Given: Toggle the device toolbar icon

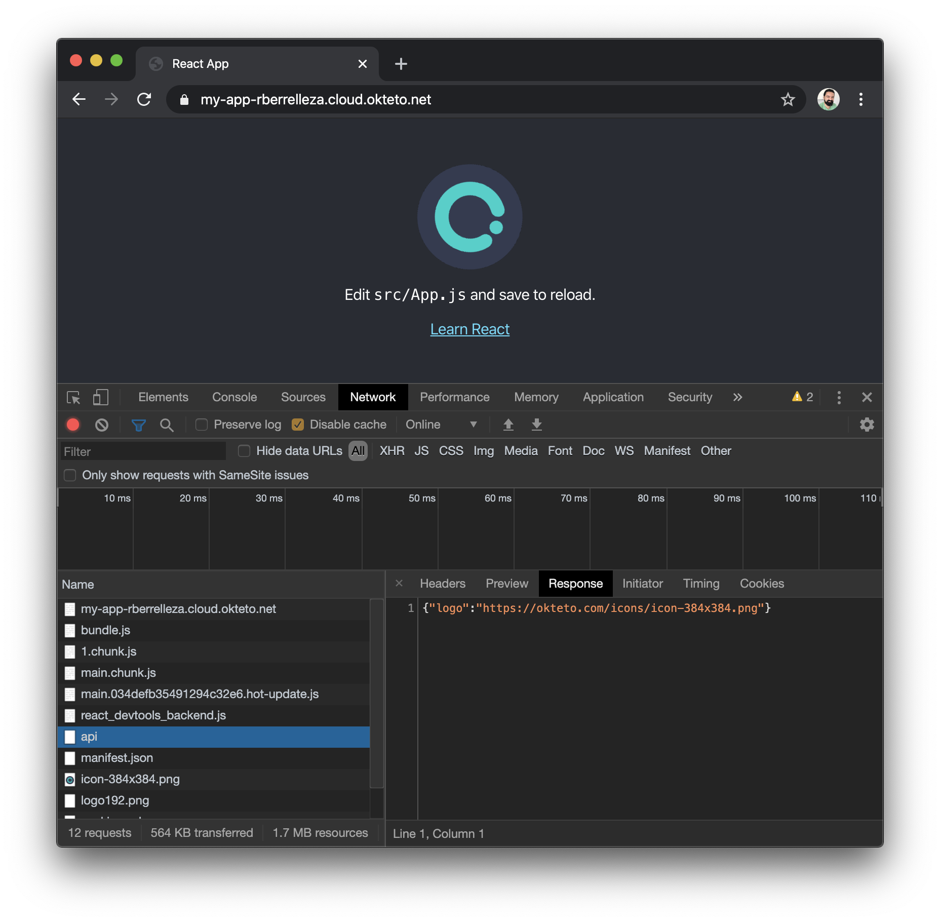Looking at the screenshot, I should point(100,398).
